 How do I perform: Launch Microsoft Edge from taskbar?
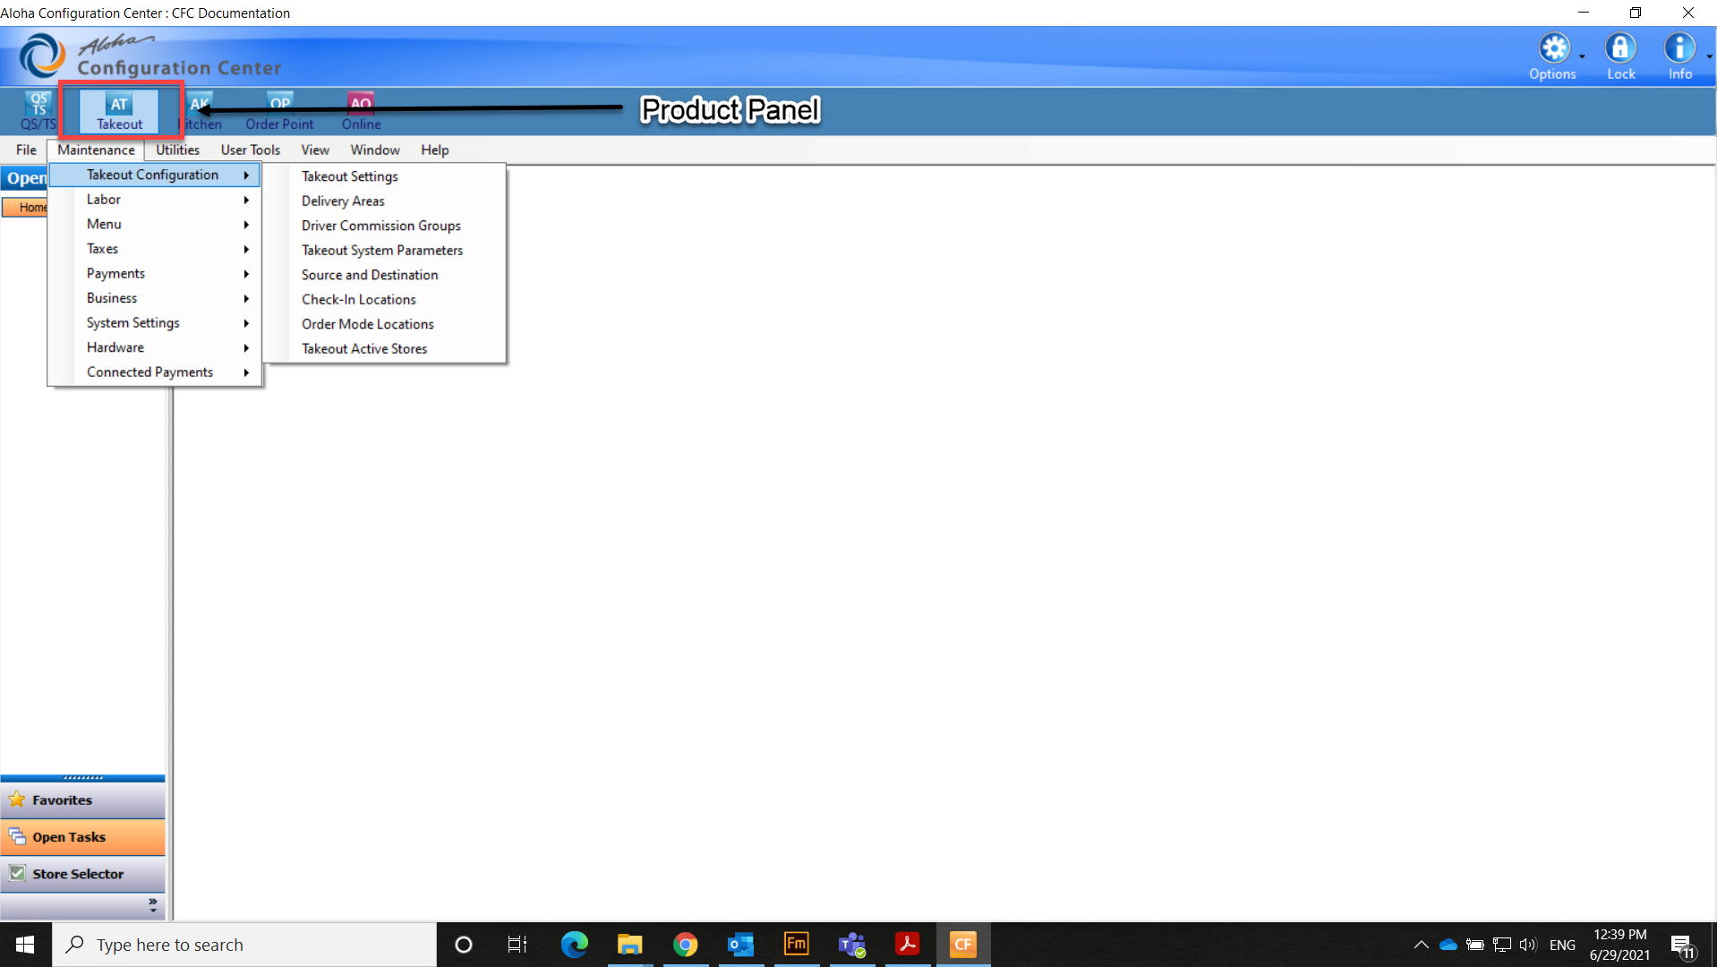point(574,945)
